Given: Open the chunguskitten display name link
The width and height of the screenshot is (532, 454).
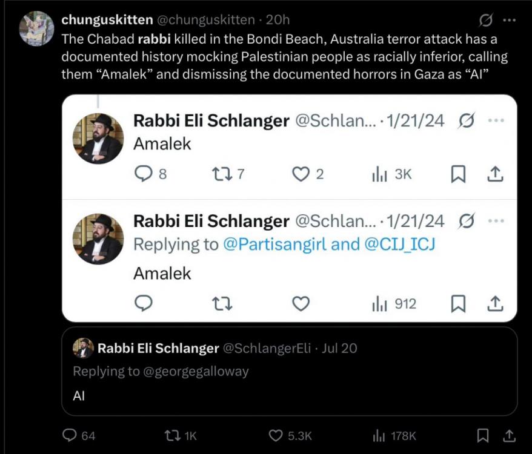Looking at the screenshot, I should [107, 20].
